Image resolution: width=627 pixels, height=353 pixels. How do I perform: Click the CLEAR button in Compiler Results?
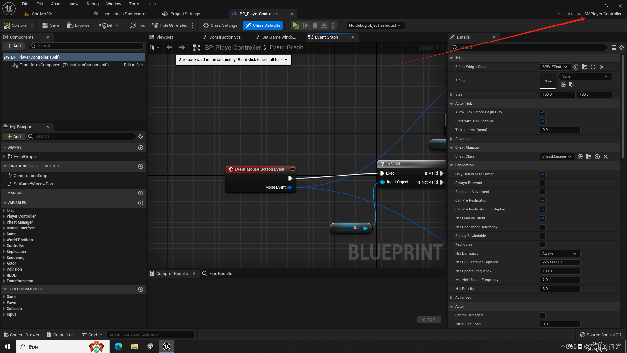(429, 320)
